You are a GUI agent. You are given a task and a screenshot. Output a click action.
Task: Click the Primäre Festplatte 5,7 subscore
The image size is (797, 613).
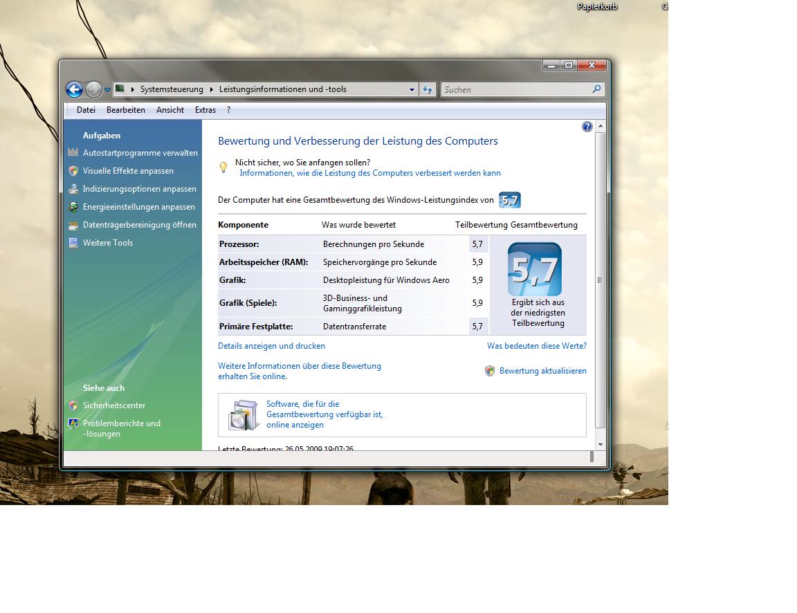pyautogui.click(x=477, y=327)
